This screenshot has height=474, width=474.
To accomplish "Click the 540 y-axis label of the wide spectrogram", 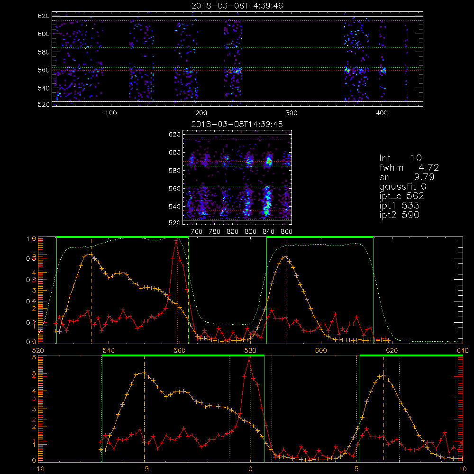I will click(x=44, y=88).
